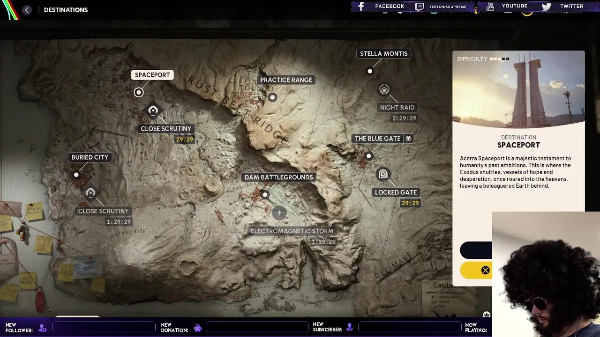This screenshot has height=337, width=600.
Task: Click Close Scrutiny label under Buried City
Action: coord(103,211)
